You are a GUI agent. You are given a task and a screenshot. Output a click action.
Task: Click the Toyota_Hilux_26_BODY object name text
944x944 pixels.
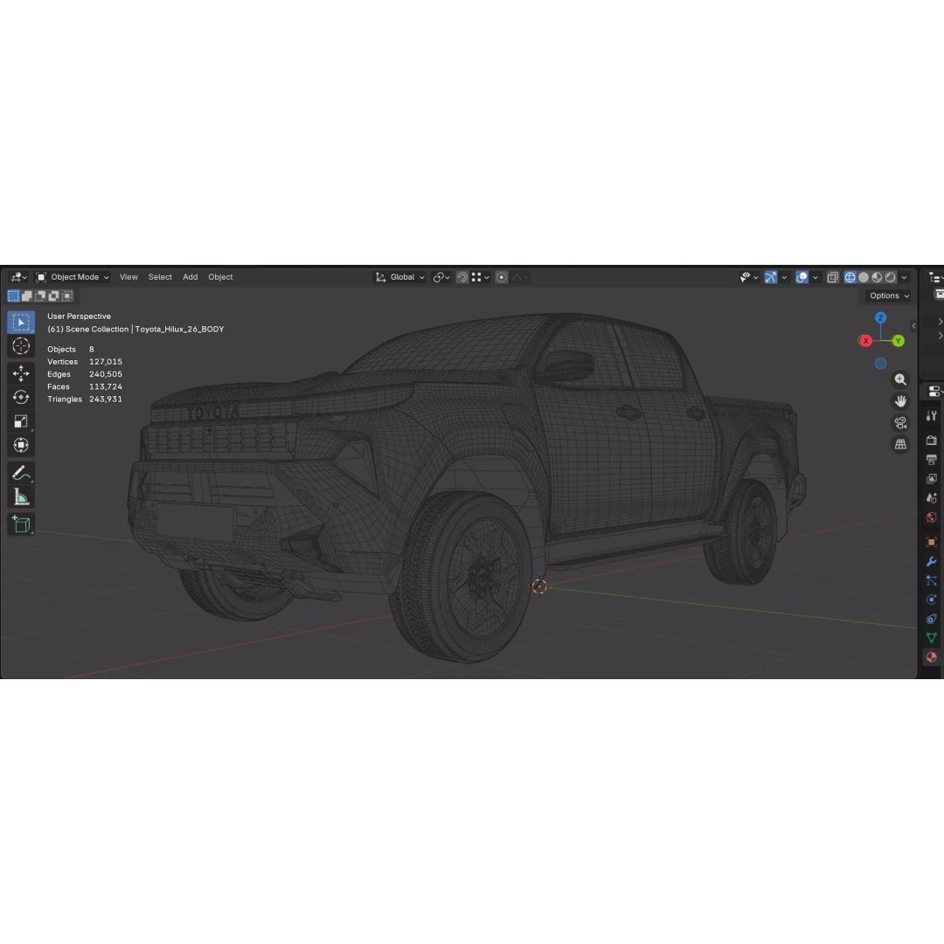tap(179, 330)
